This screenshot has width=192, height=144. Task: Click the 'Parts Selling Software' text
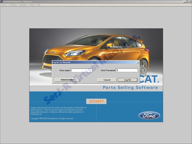click(130, 87)
